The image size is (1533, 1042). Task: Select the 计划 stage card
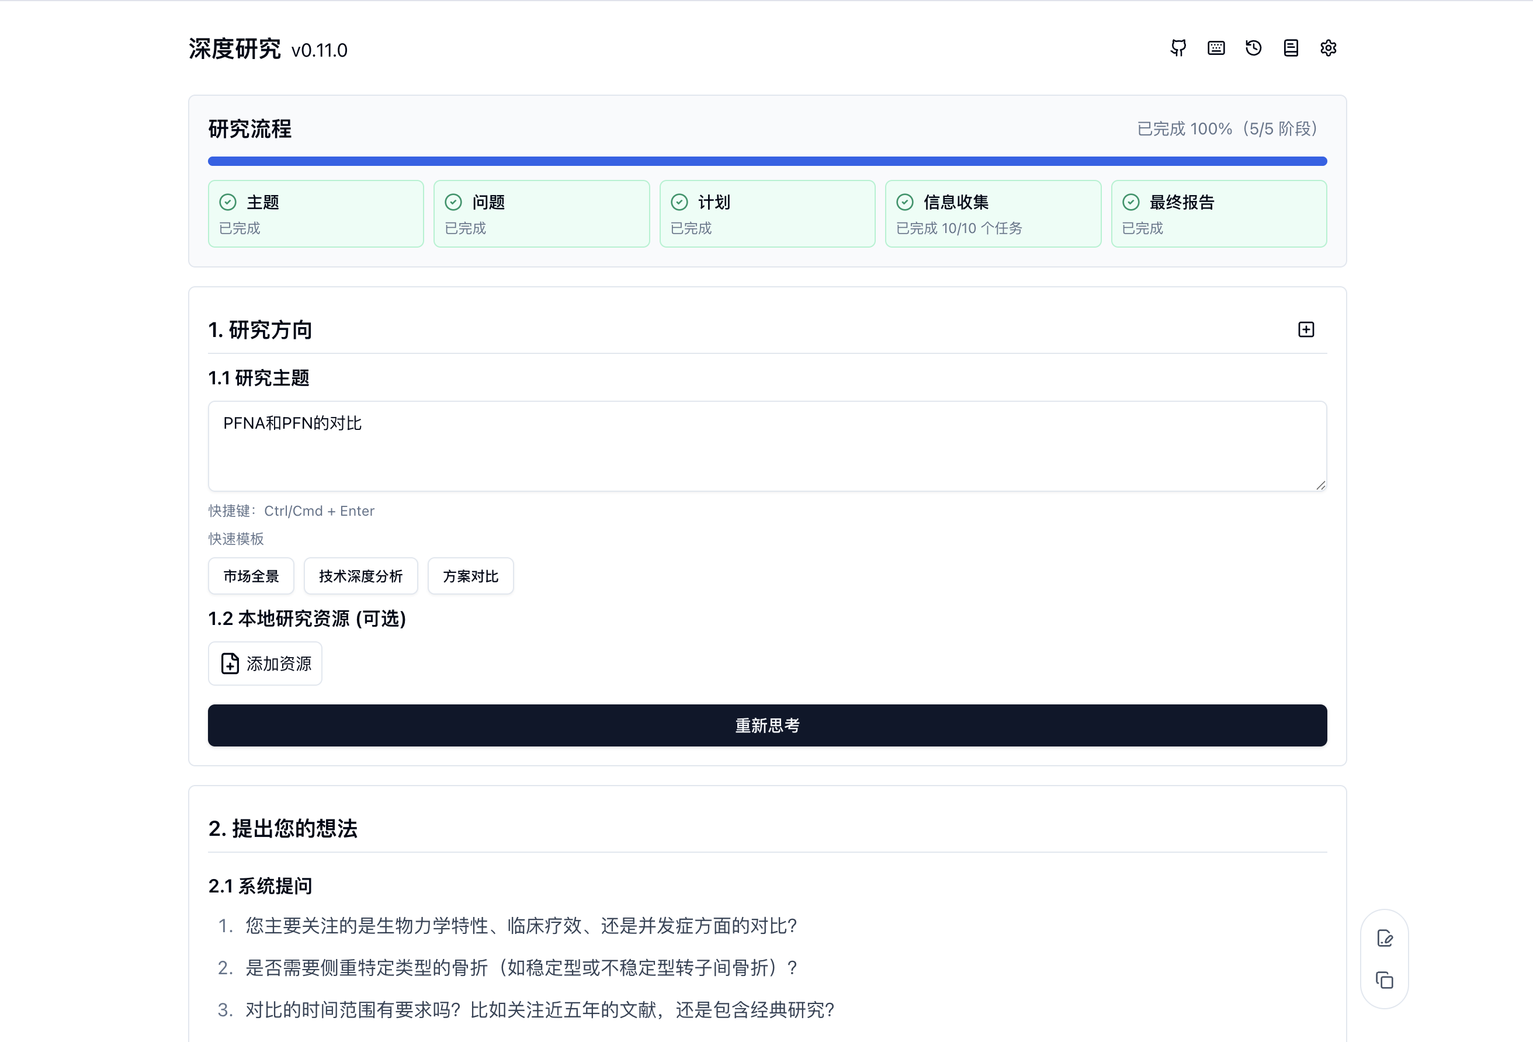[767, 214]
